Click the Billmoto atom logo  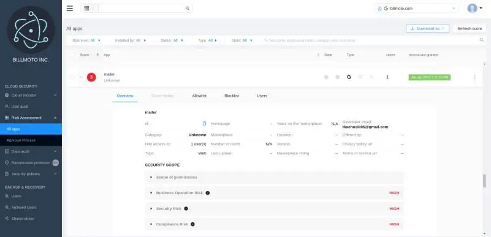coord(31,30)
